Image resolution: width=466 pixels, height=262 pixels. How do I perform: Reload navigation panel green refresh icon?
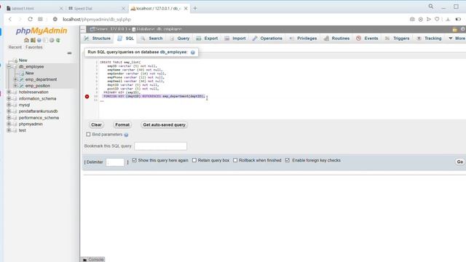(58, 40)
